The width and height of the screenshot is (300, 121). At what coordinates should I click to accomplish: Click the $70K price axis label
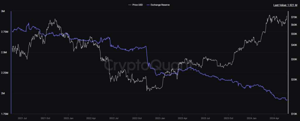pyautogui.click(x=294, y=18)
